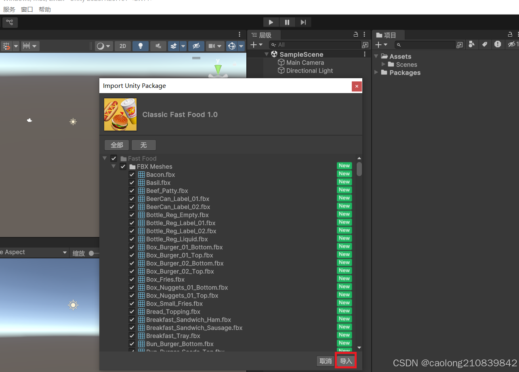The width and height of the screenshot is (519, 372).
Task: Open gizmos dropdown arrow
Action: [x=242, y=46]
